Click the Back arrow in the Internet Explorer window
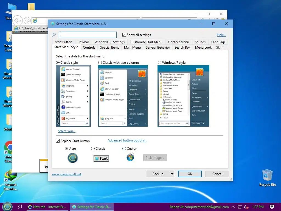 18,20
